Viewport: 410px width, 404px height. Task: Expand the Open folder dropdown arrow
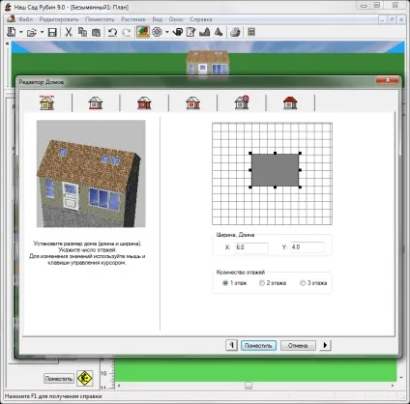(42, 32)
